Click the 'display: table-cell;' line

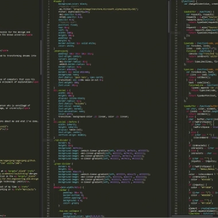(71, 130)
